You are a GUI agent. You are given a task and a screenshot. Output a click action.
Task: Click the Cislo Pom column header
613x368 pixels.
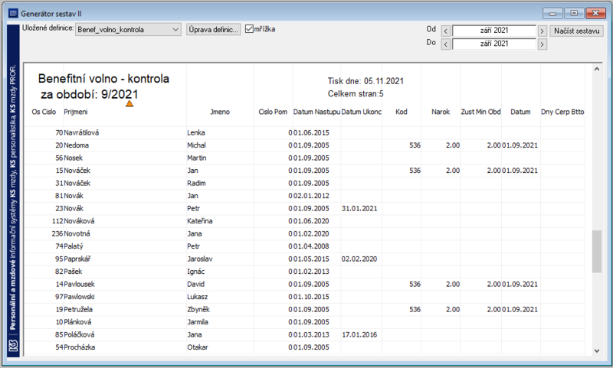point(273,112)
